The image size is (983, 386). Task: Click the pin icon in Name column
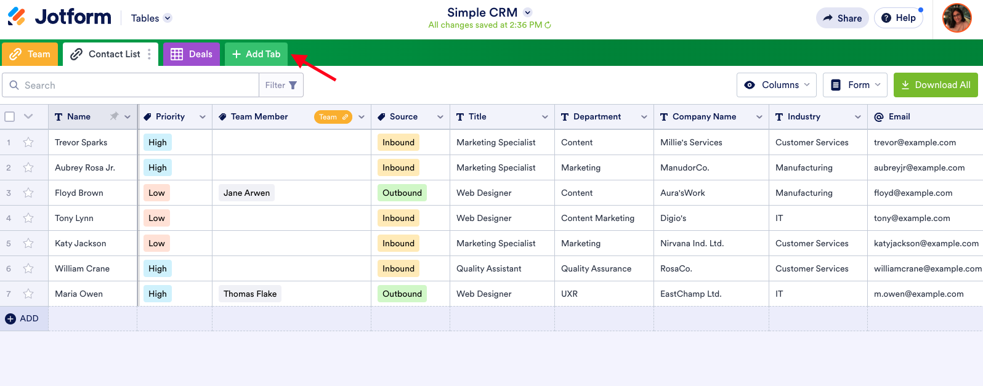pos(114,116)
